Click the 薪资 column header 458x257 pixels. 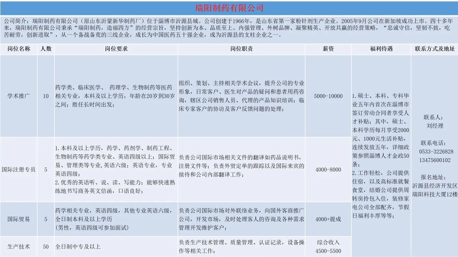coord(328,49)
